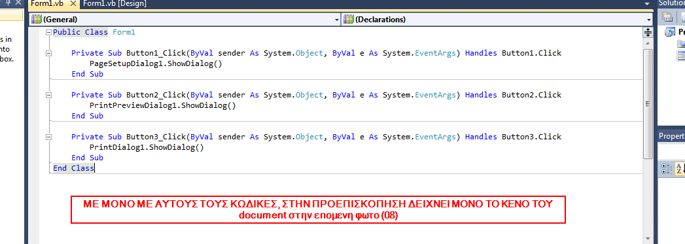Click the Solution Explorer Properties toolbar icon
Viewport: 685px width, 244px height.
tap(667, 16)
